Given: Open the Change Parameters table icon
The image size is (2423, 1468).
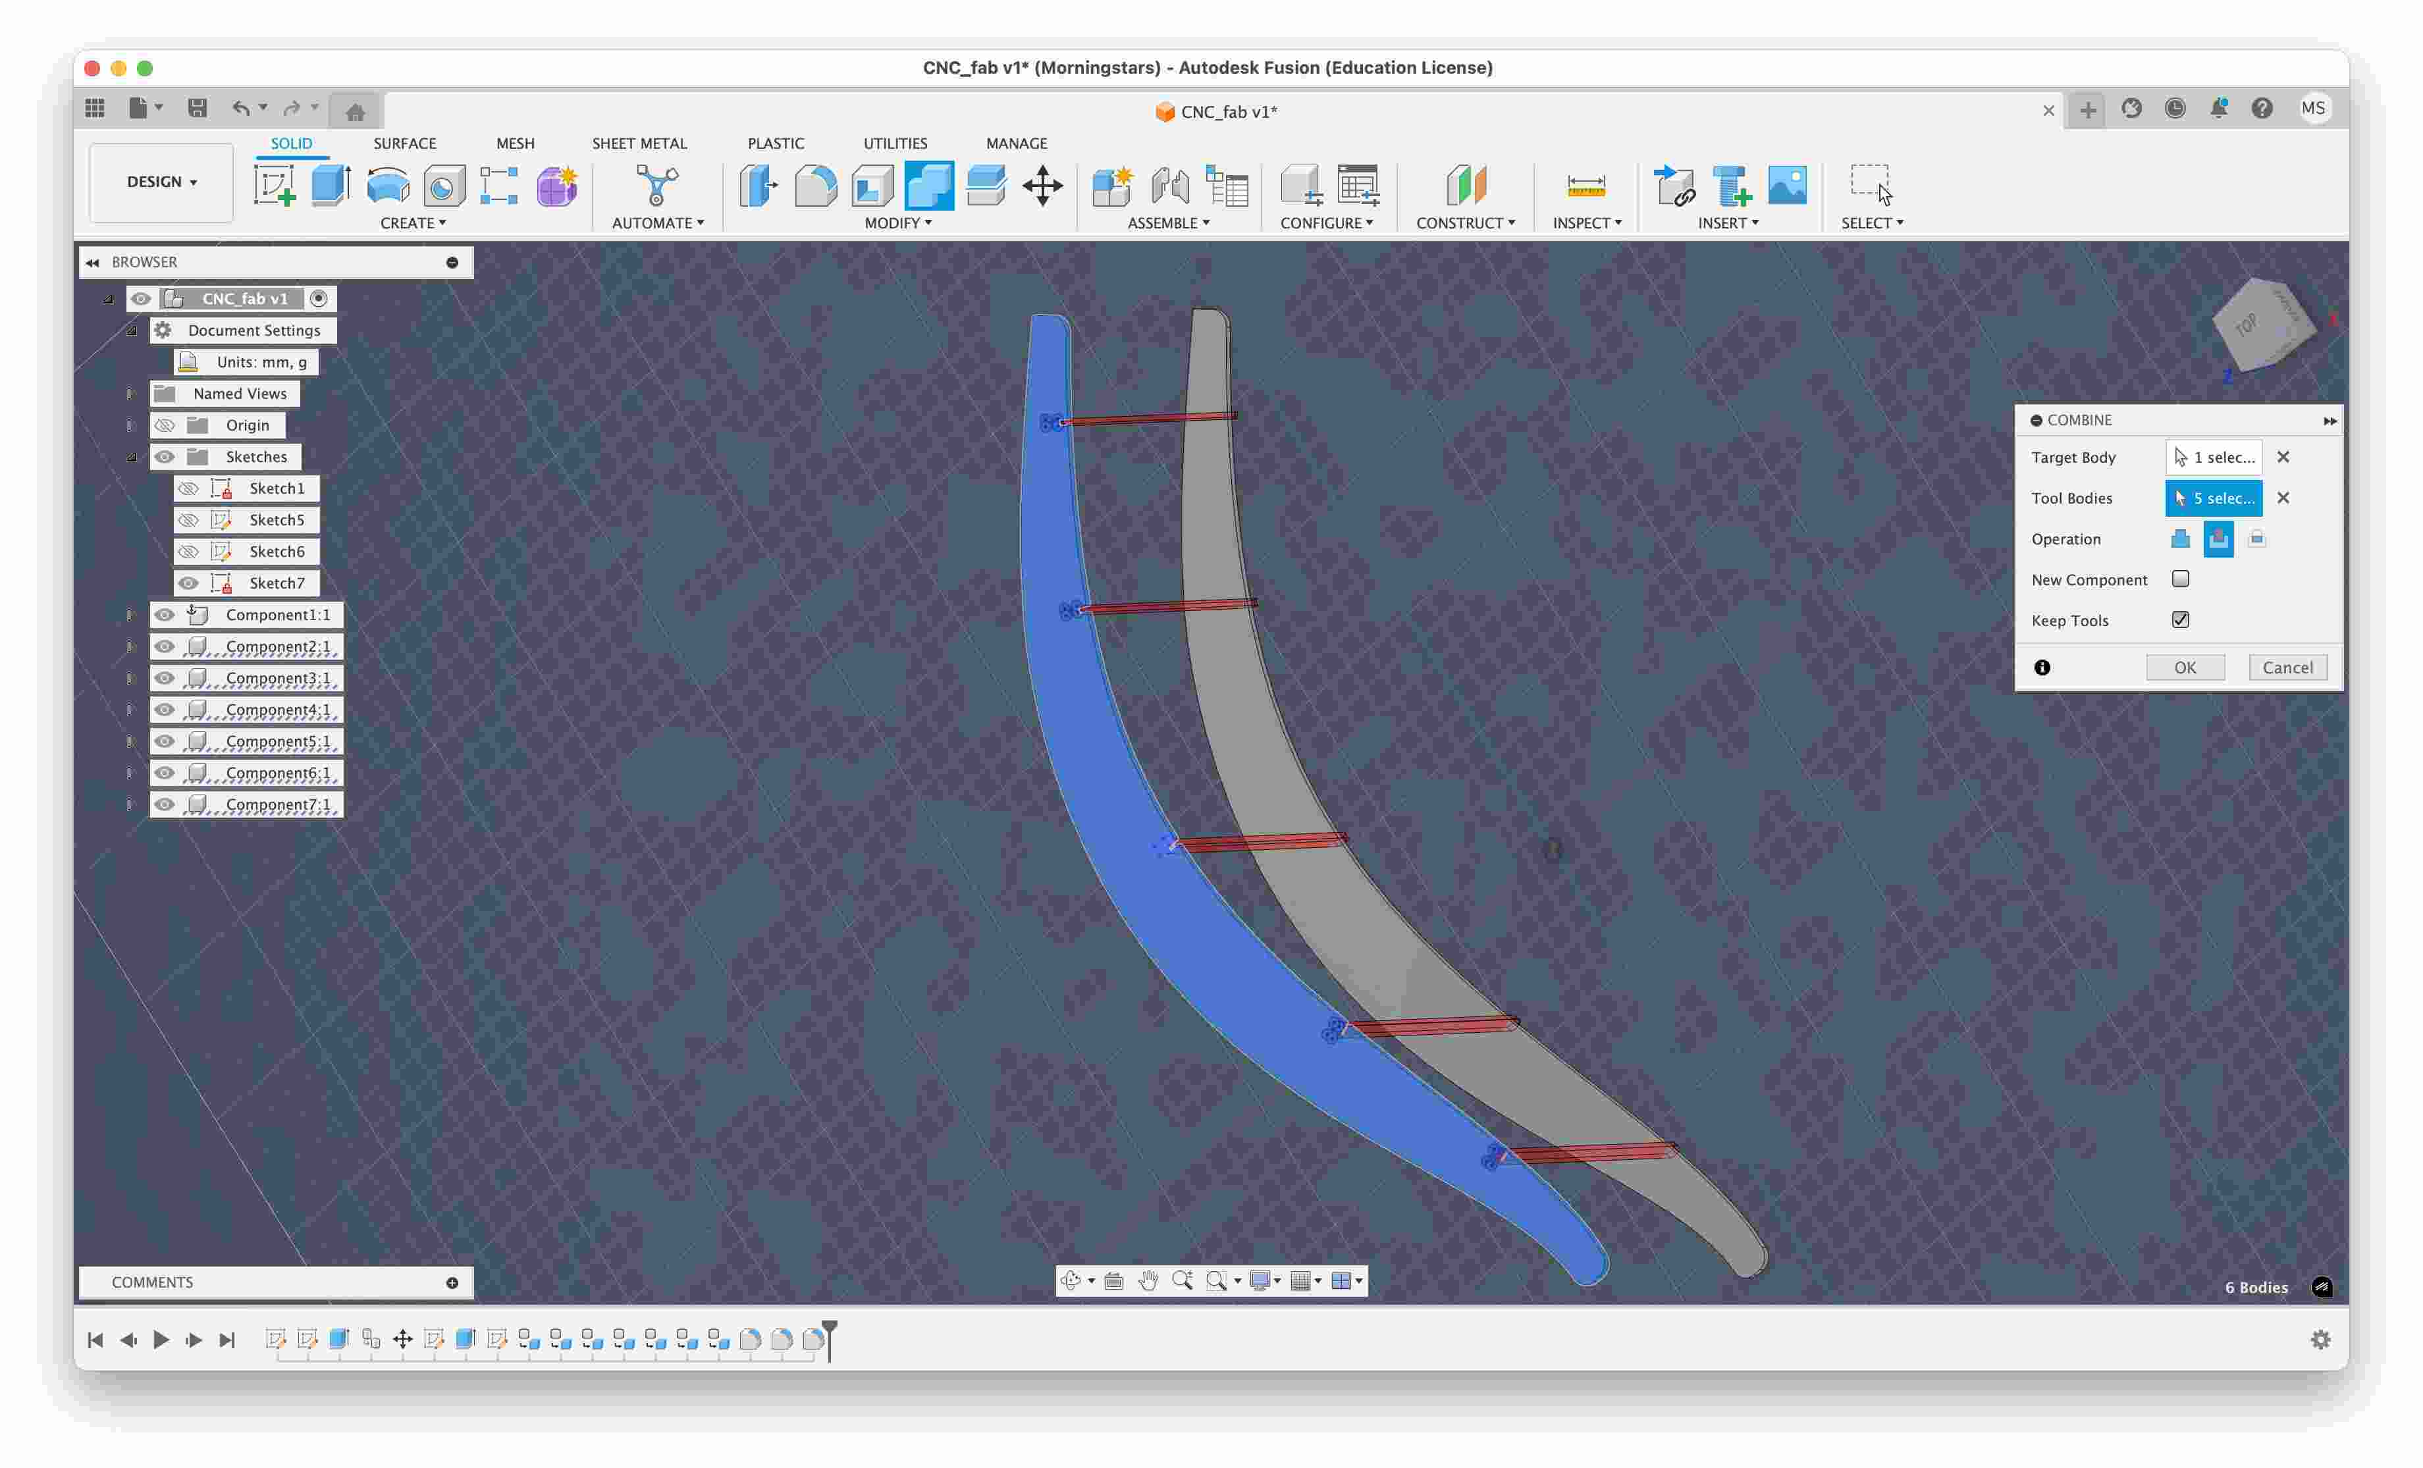Looking at the screenshot, I should click(1359, 185).
